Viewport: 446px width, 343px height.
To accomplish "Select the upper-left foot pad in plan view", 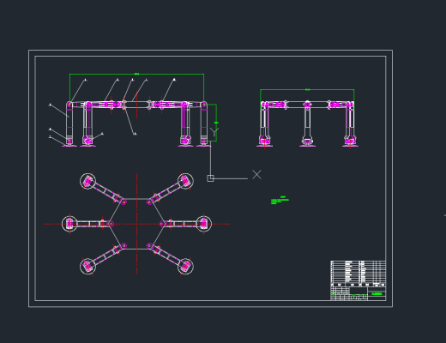I will (87, 181).
